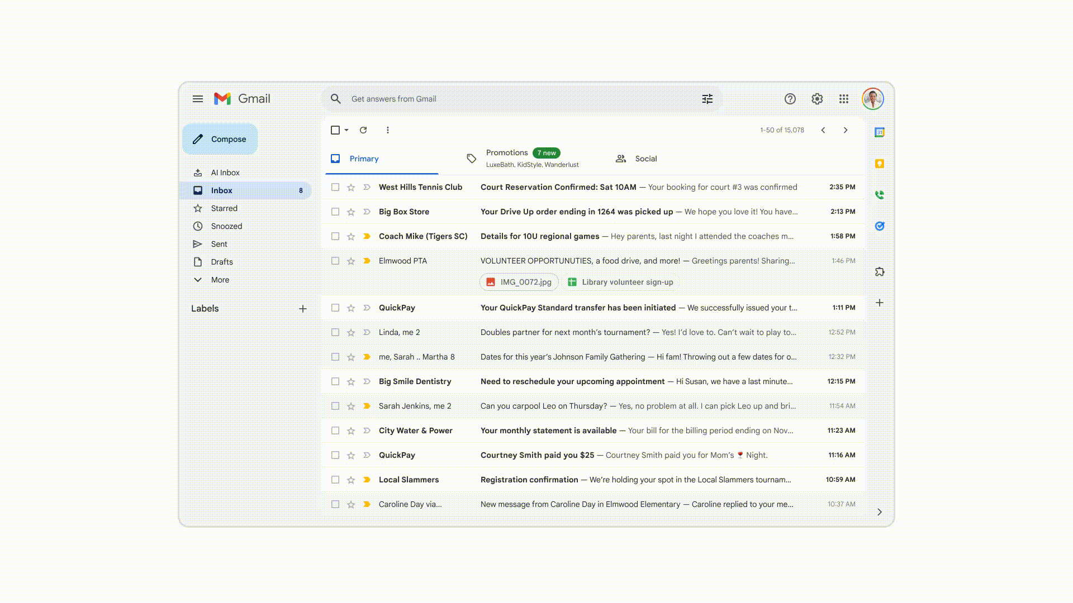
Task: Switch to the Promotions tab
Action: 507,158
